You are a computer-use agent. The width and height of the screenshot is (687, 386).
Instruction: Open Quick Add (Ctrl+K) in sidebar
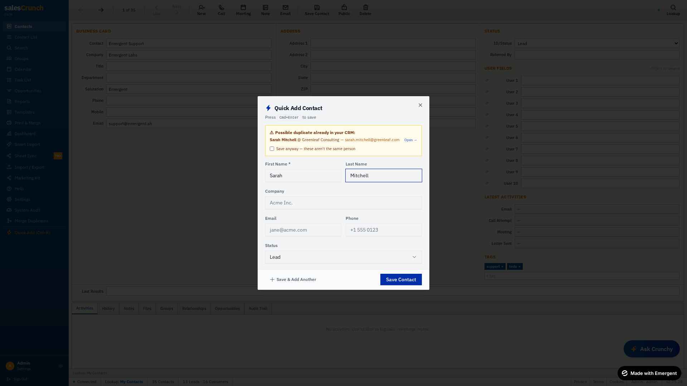click(34, 233)
